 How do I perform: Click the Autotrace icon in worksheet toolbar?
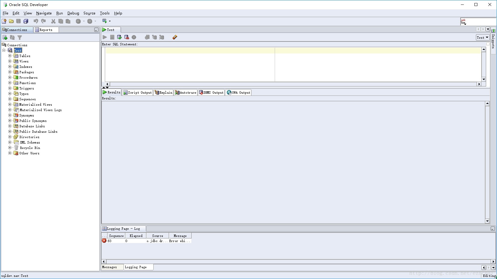tap(162, 37)
